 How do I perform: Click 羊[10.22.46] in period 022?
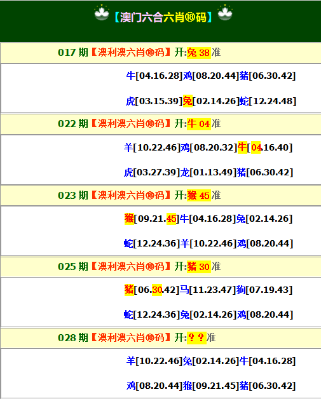coord(152,147)
